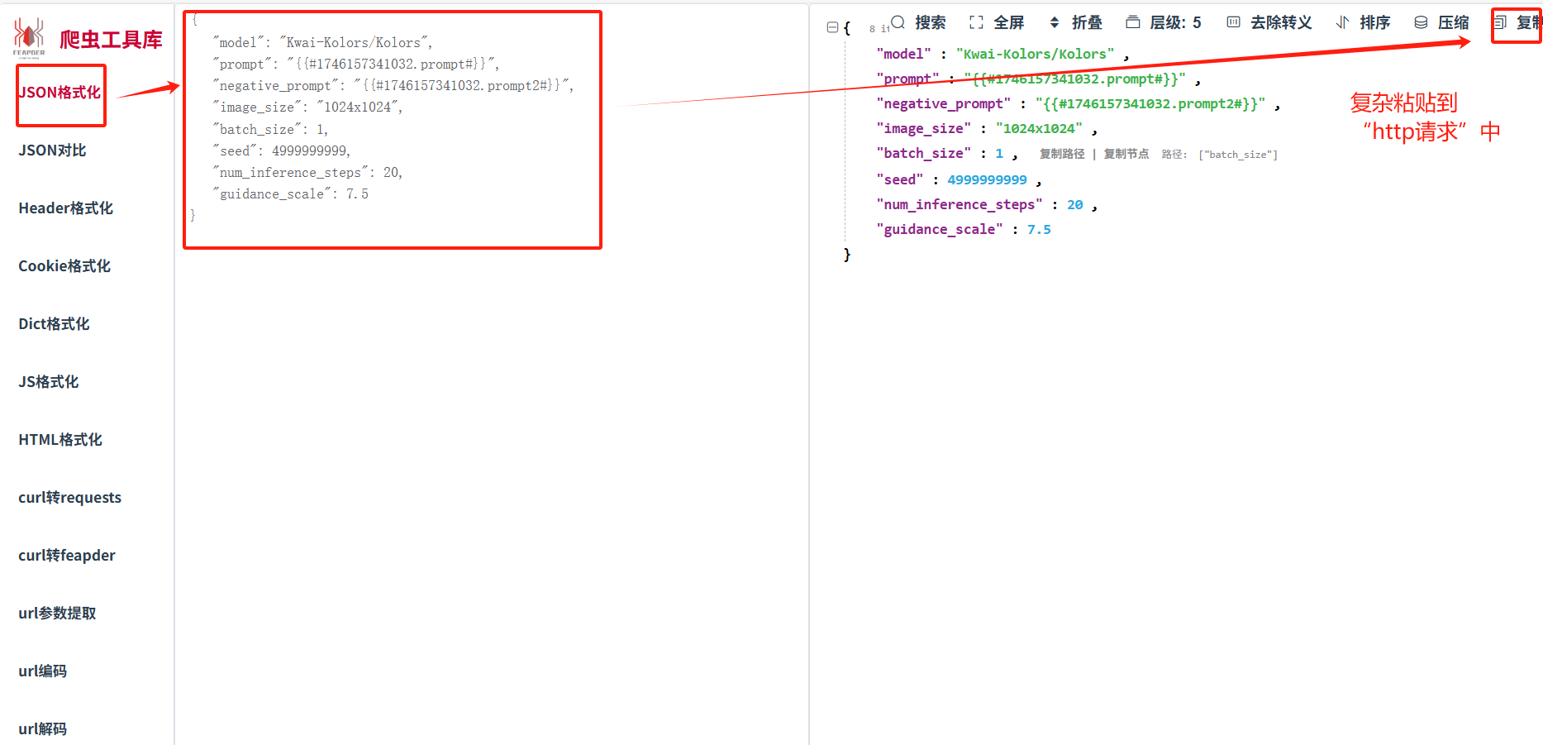Click the "guidance_scale" key in the viewer
Screen dimensions: 1543x745
click(939, 229)
